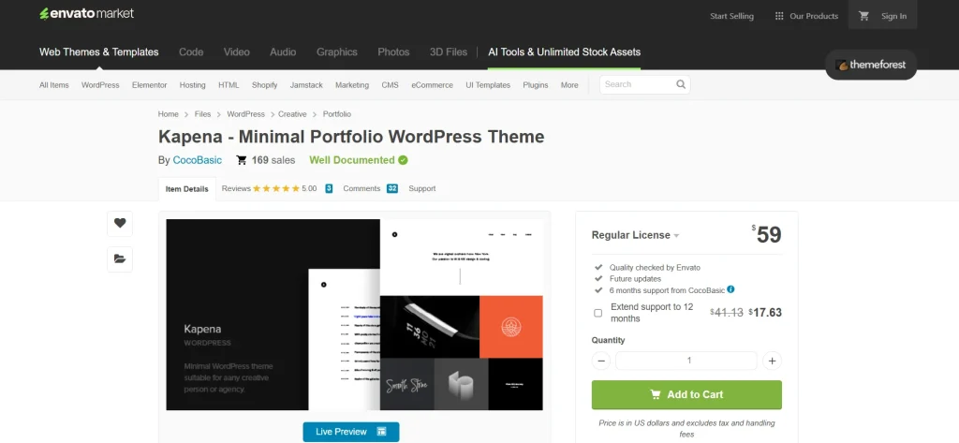Enable Extend support to 12 months checkbox
959x443 pixels.
(x=598, y=313)
